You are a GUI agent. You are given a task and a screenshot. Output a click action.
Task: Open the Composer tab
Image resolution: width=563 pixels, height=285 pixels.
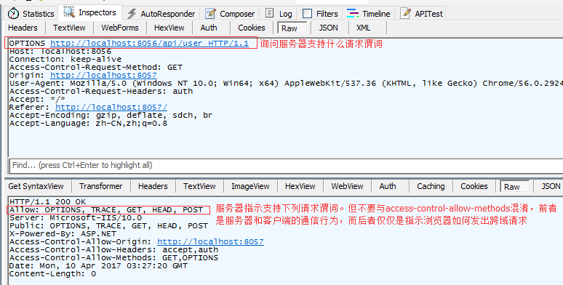(230, 14)
